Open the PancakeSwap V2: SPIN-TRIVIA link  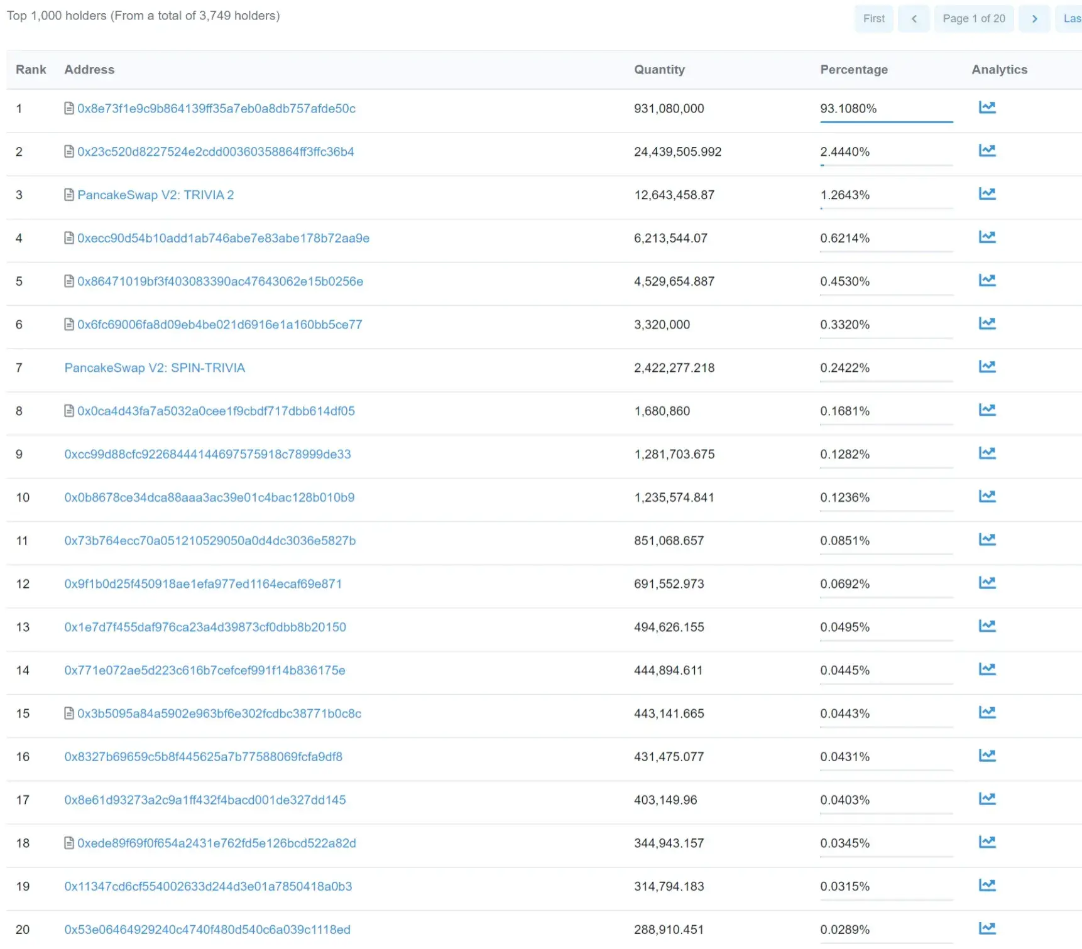155,368
